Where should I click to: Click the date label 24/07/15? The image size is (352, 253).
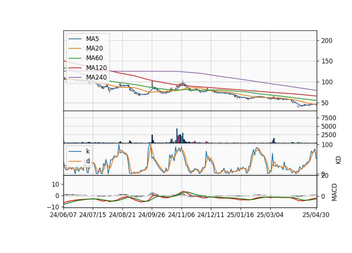coord(92,215)
